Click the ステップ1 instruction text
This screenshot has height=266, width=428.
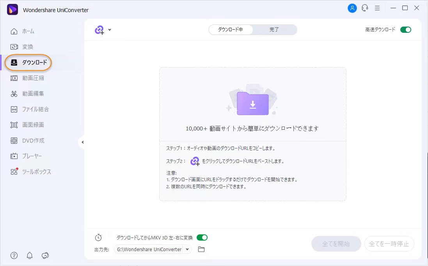(x=221, y=148)
